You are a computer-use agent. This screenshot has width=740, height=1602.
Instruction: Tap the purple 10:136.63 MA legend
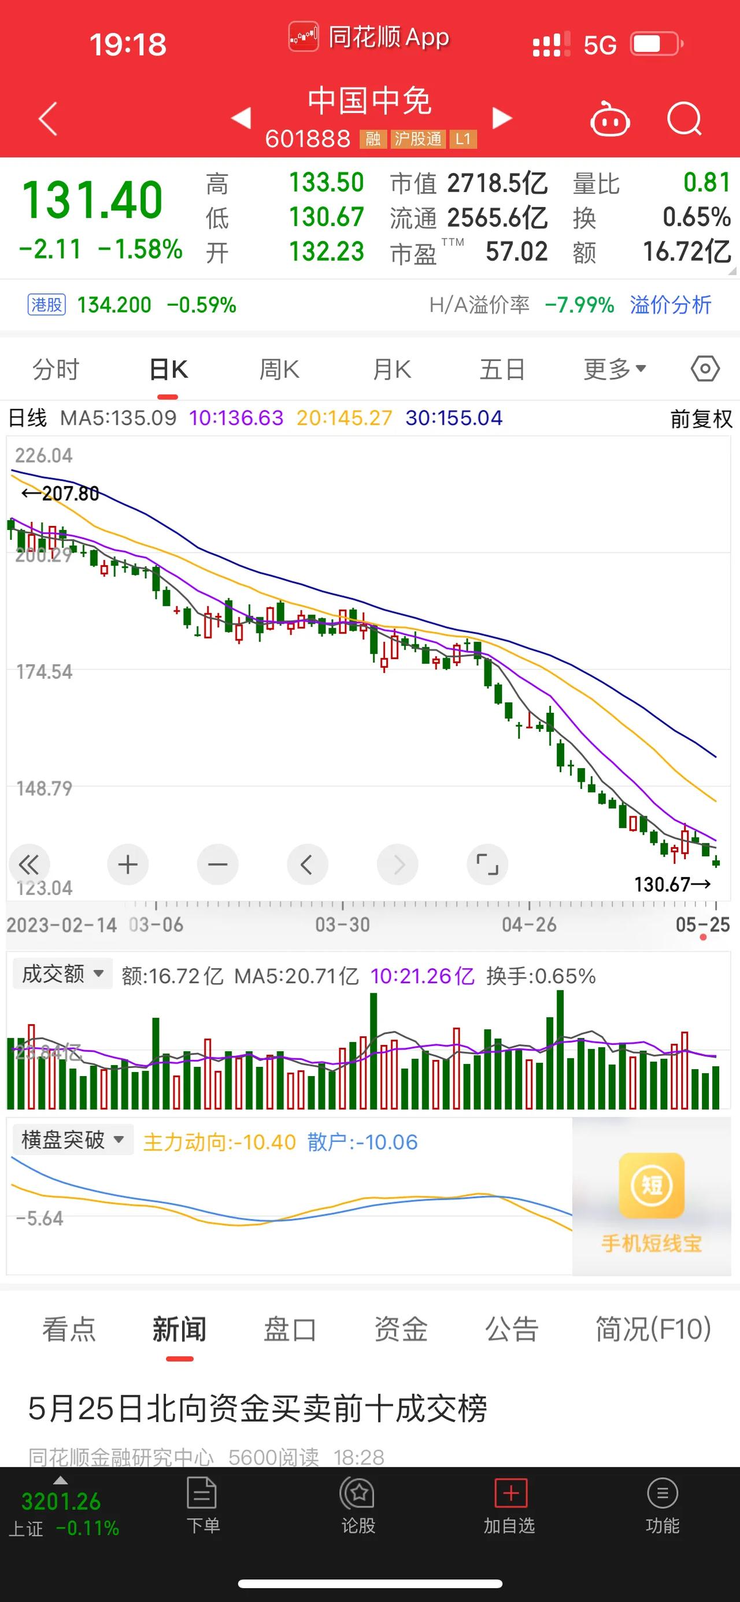click(x=236, y=418)
